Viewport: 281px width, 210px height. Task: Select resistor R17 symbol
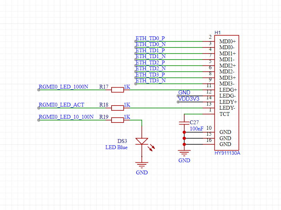click(117, 90)
